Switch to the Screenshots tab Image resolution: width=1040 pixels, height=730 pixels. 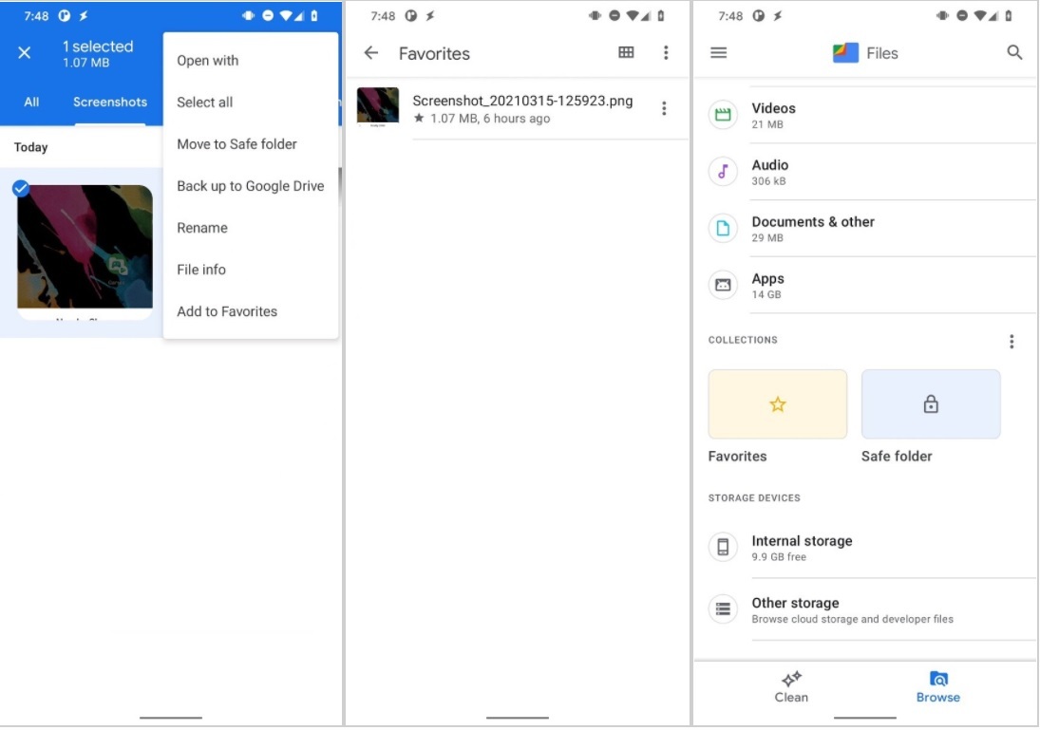point(110,103)
